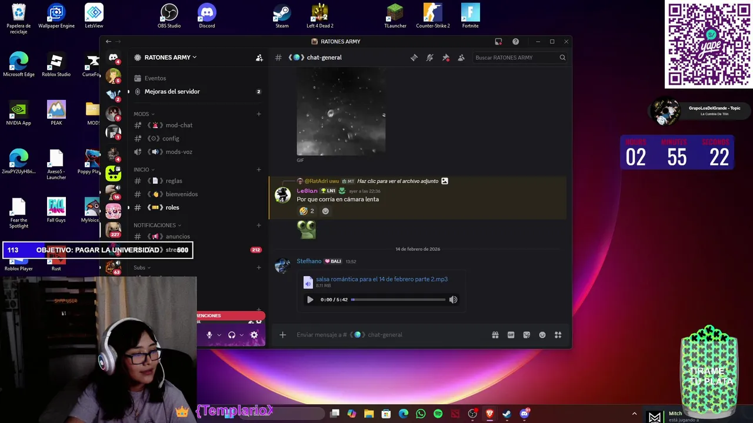This screenshot has height=423, width=753.
Task: Add a channel to INICIO category
Action: [x=259, y=170]
